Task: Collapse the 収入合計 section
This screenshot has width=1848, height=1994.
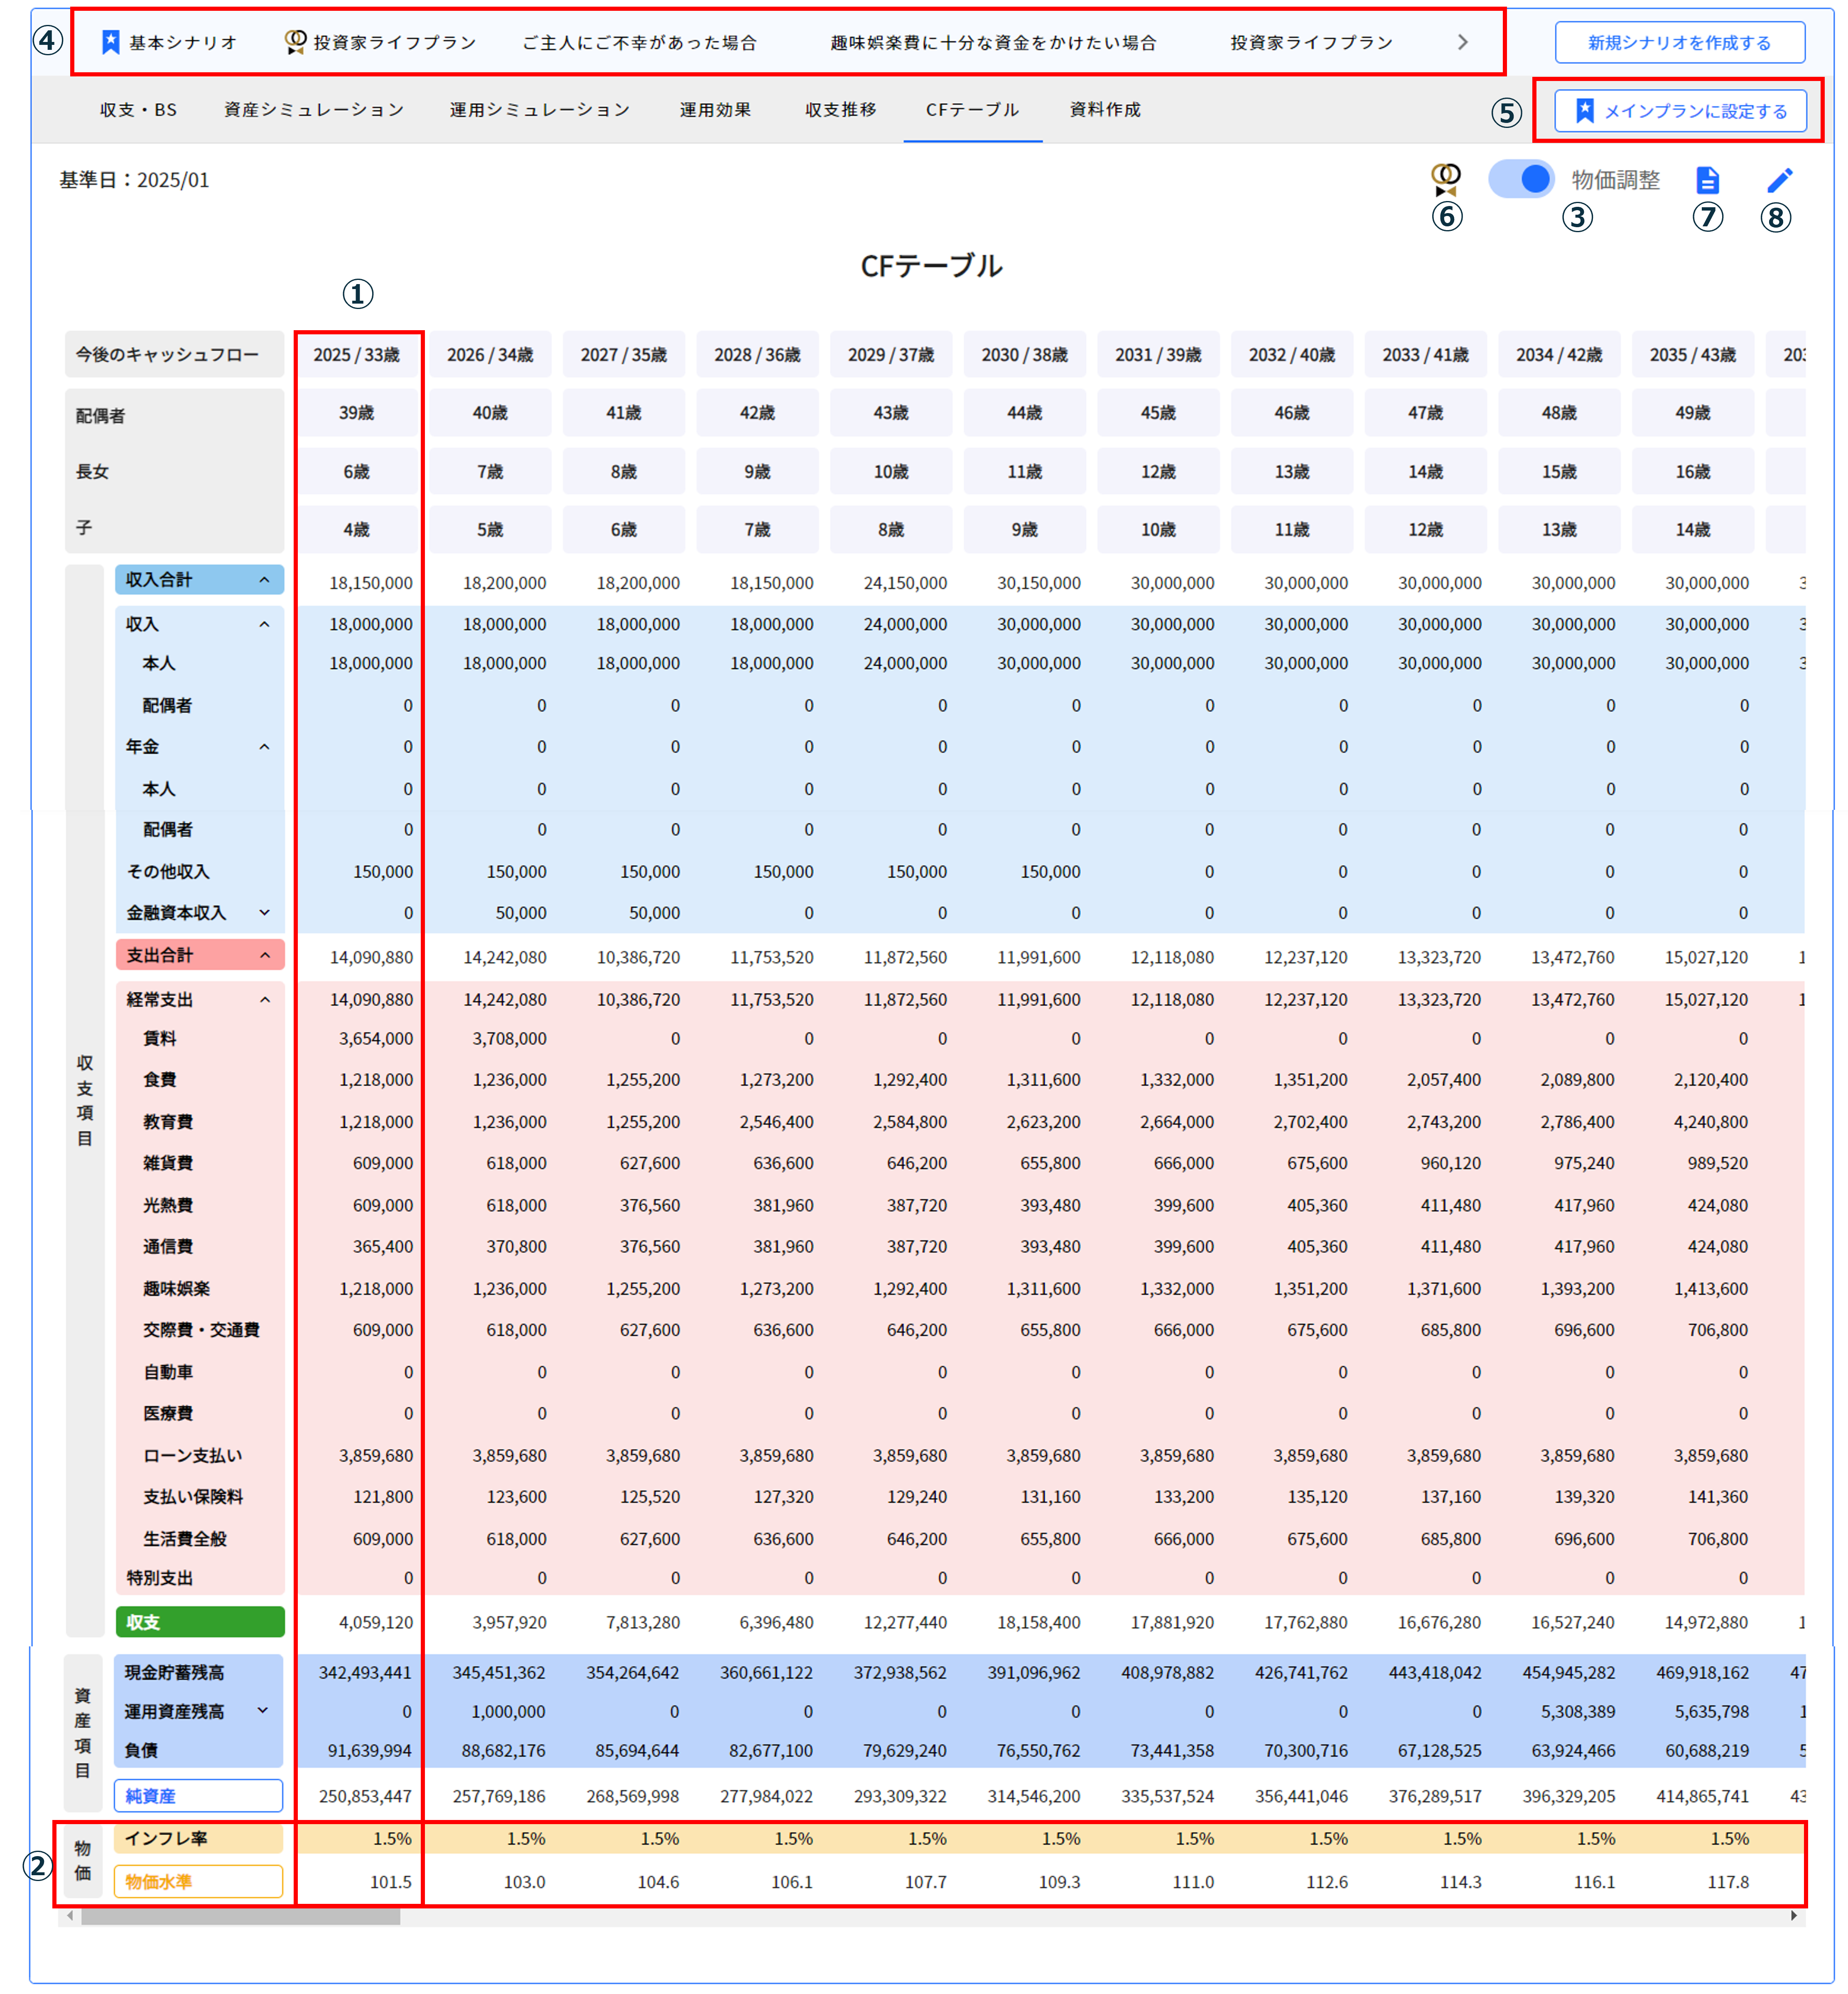Action: pos(264,580)
